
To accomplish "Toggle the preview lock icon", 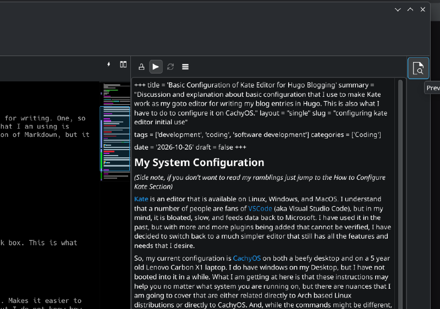I will point(141,67).
